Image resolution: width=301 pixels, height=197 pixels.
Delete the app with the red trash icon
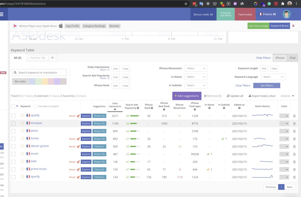pyautogui.click(x=293, y=26)
